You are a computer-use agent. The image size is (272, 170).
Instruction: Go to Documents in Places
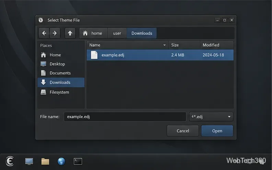(x=61, y=73)
